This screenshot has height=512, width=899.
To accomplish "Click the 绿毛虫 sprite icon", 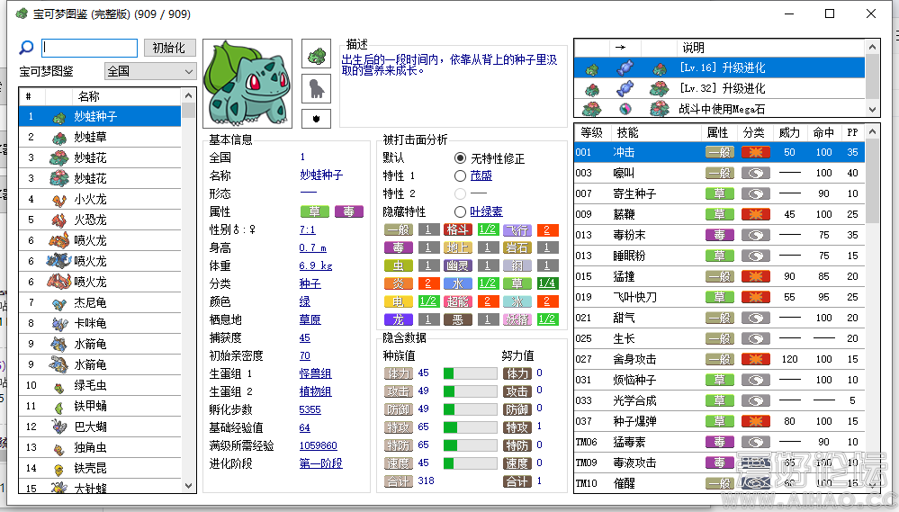I will (59, 386).
